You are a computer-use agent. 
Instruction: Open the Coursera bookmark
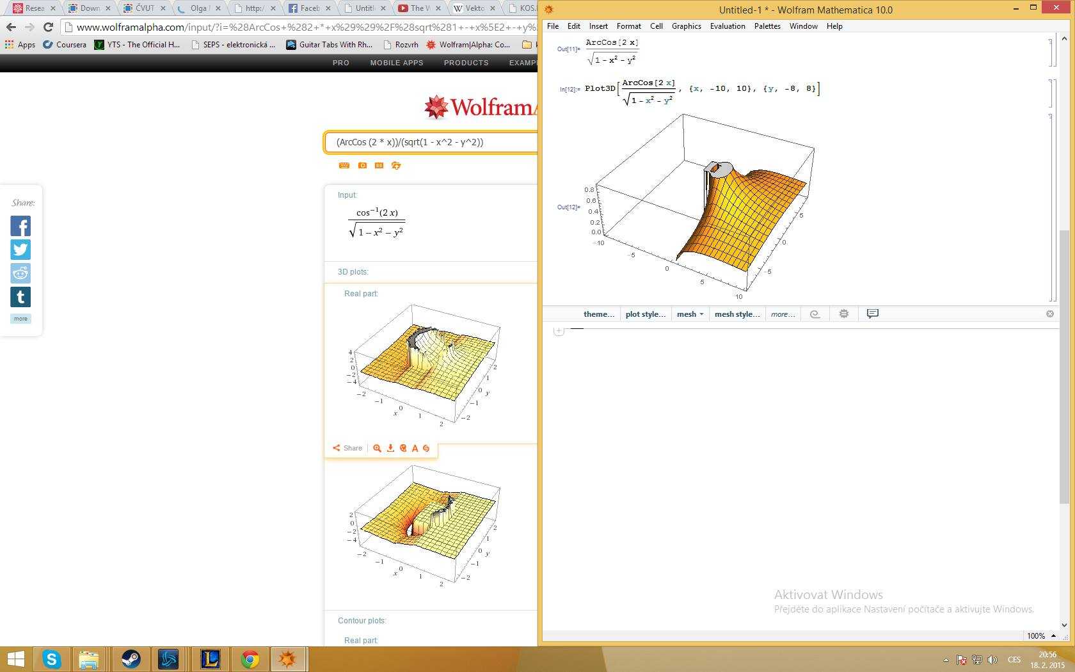[x=65, y=45]
